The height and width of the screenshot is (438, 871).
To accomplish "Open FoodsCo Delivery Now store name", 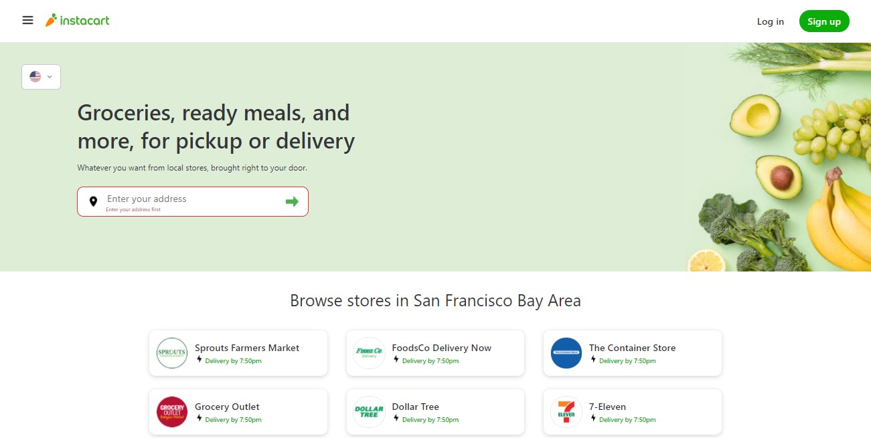I will click(442, 348).
